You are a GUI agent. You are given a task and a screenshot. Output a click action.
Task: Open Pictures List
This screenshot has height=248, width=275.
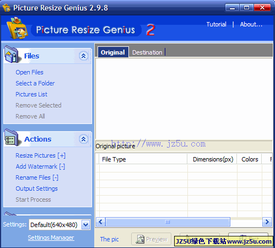pyautogui.click(x=31, y=94)
